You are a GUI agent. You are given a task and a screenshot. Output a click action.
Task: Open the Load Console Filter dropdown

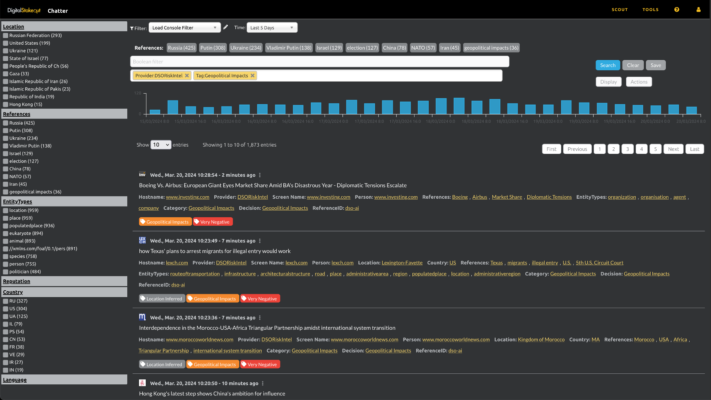(x=184, y=28)
